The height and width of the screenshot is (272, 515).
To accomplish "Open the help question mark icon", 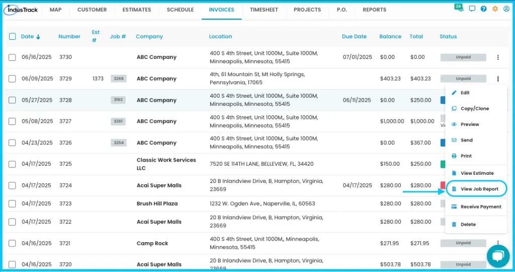I will click(483, 9).
